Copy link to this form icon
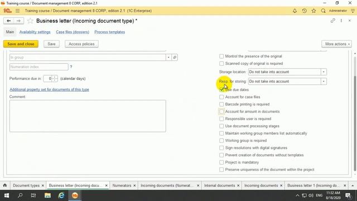The image size is (357, 201). (x=332, y=21)
